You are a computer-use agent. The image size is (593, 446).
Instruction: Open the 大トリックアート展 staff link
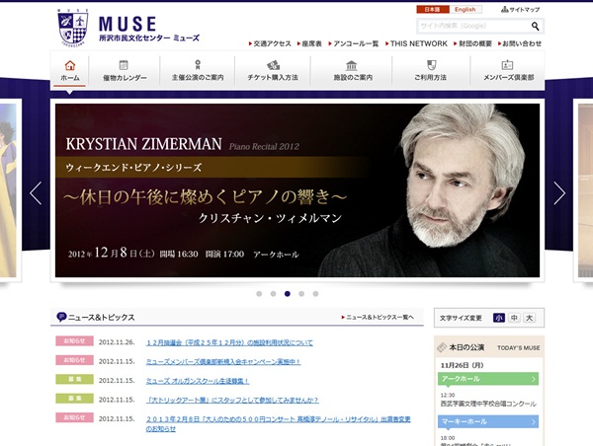[x=232, y=400]
